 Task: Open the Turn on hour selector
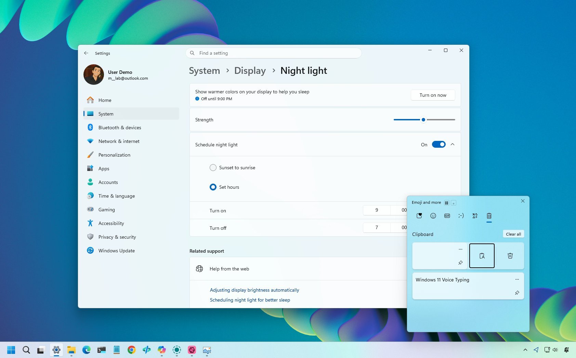tap(376, 210)
